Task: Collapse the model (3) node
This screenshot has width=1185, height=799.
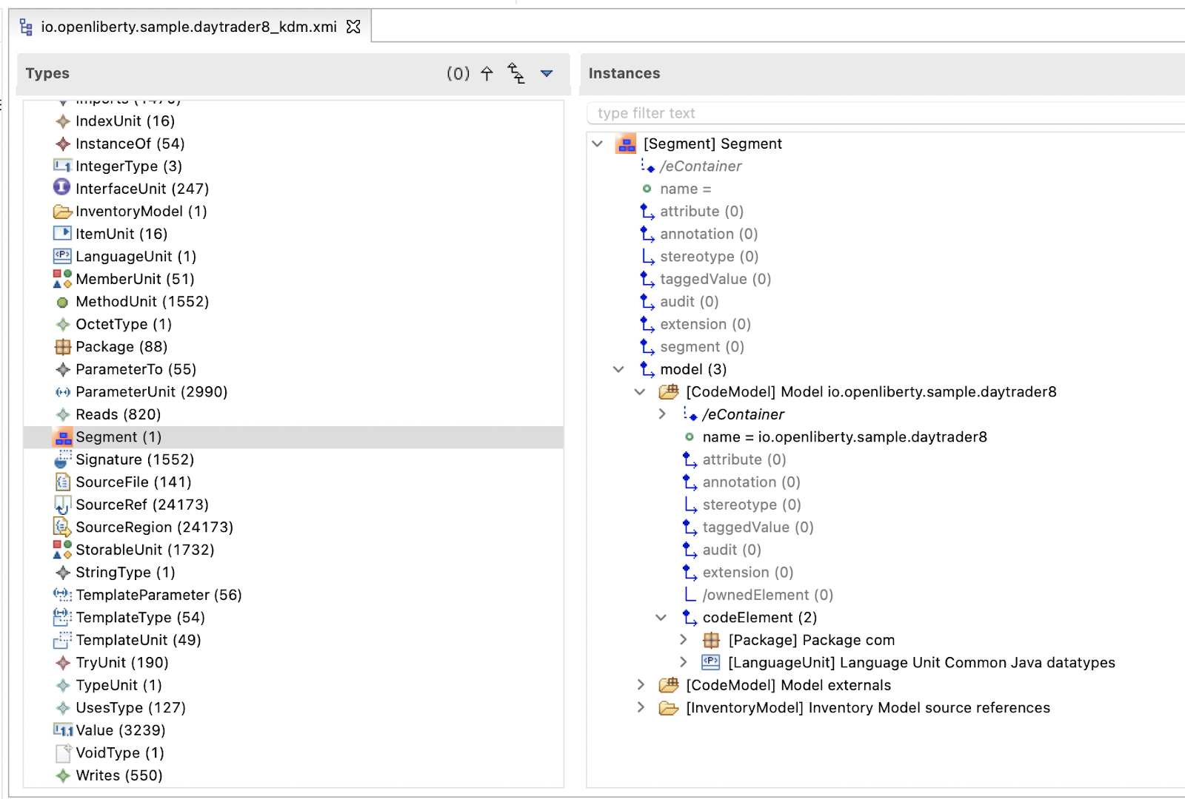Action: tap(618, 369)
